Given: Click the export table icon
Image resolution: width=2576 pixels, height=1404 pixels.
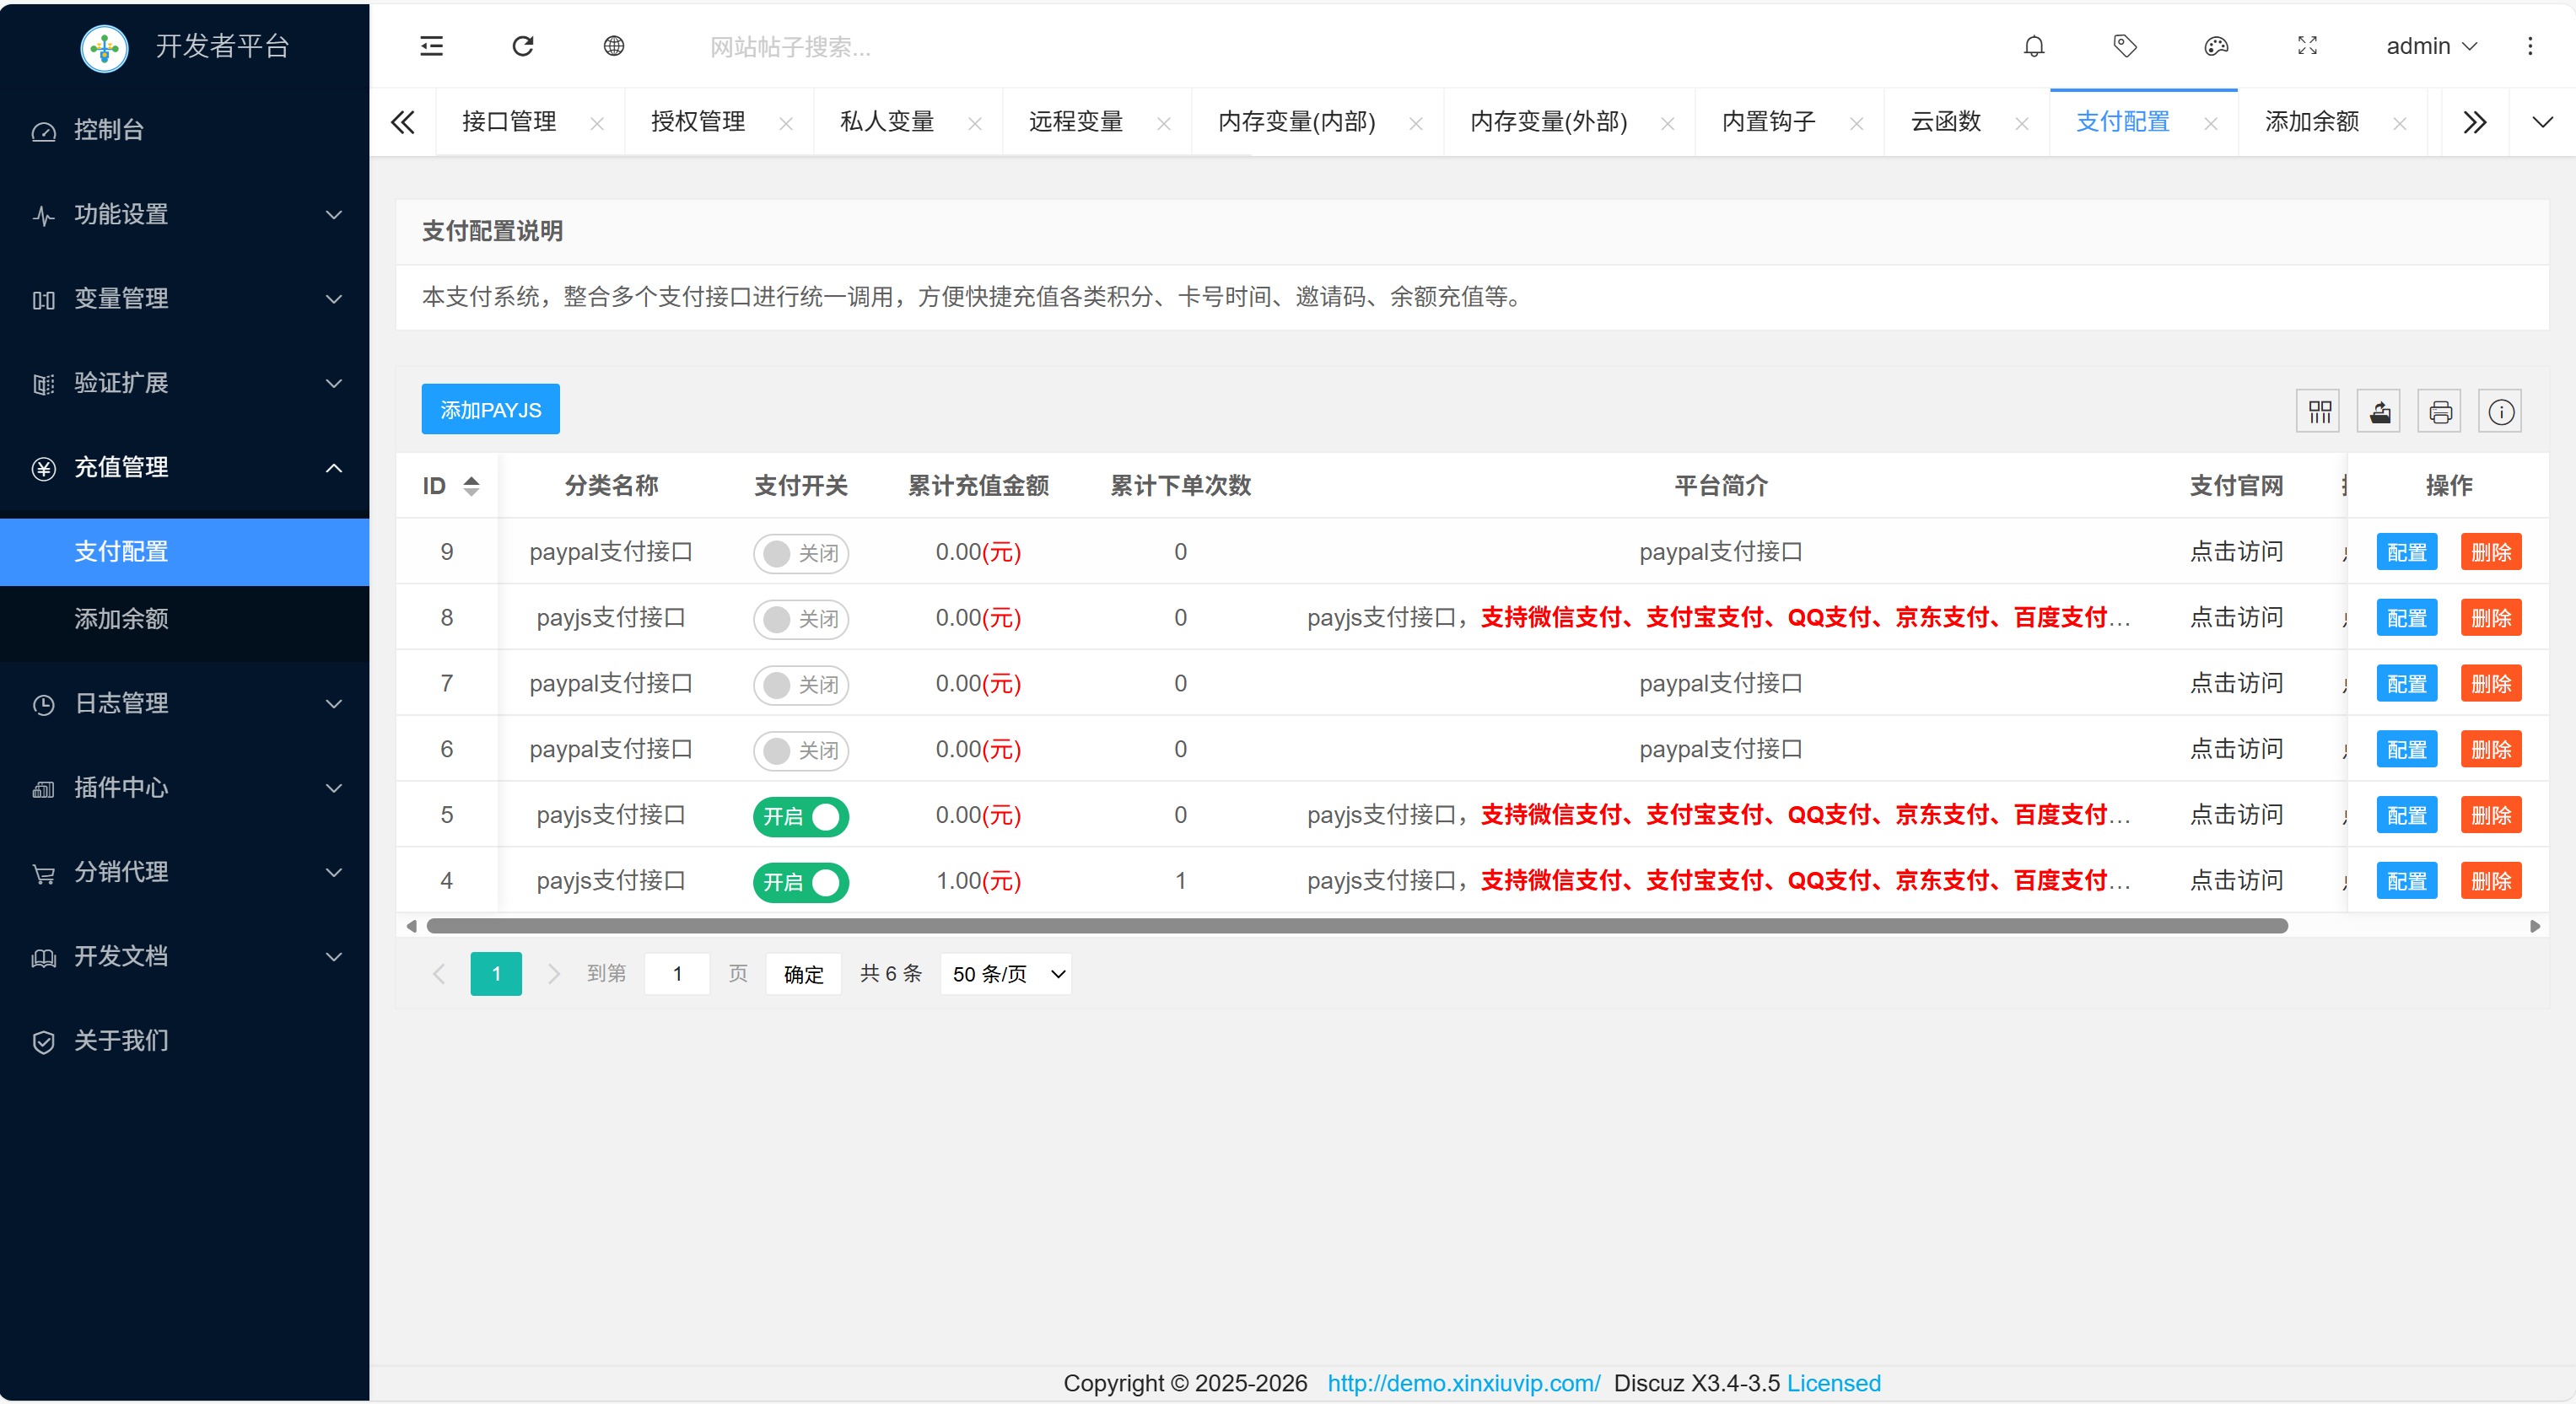Looking at the screenshot, I should click(2379, 411).
